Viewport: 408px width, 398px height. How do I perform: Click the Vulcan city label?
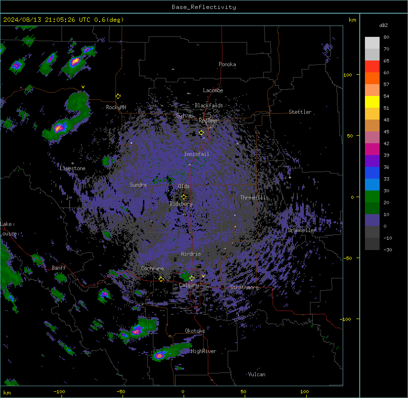tap(257, 374)
